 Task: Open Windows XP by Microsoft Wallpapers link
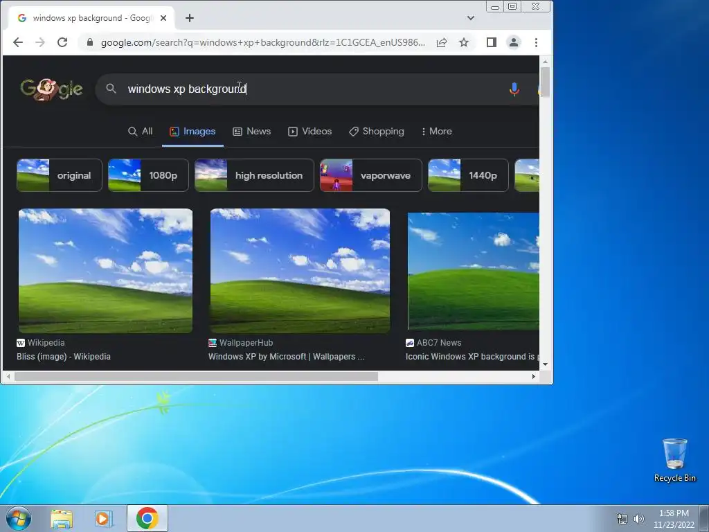pos(286,357)
